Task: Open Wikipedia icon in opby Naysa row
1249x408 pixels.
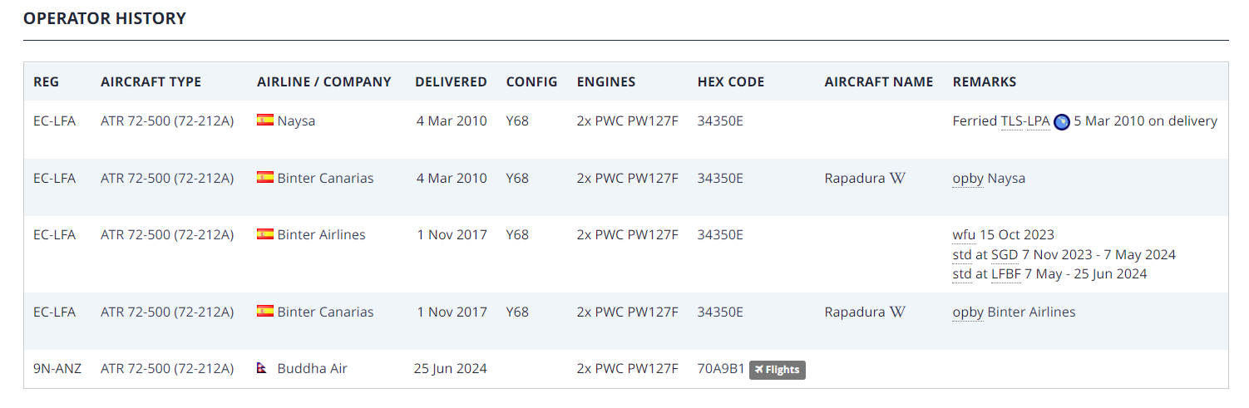Action: pos(897,178)
